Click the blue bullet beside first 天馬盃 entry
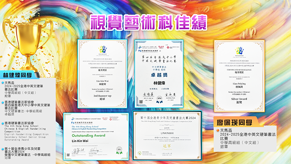The width and height of the screenshot is (291, 164). [2, 83]
